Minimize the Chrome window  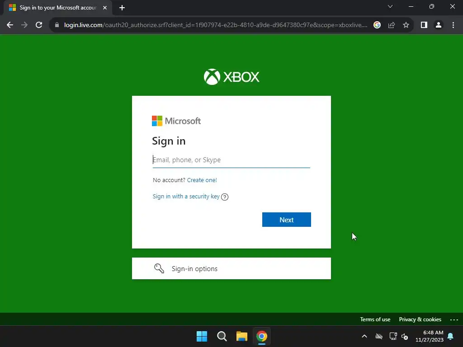411,6
